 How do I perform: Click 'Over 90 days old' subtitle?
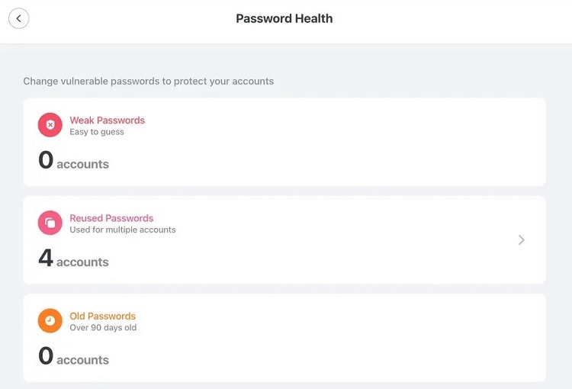[x=103, y=327]
